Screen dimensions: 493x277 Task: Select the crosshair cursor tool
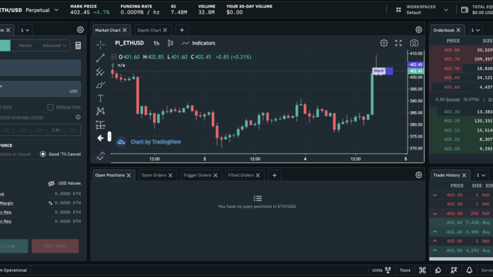(100, 44)
